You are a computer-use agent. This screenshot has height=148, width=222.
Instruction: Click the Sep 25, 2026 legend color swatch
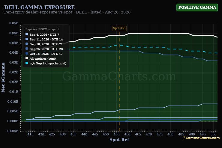point(27,49)
